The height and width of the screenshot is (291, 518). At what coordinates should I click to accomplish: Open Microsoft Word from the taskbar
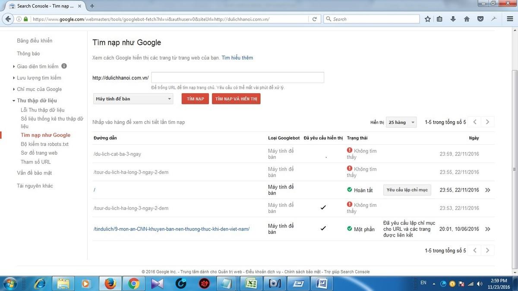click(322, 283)
